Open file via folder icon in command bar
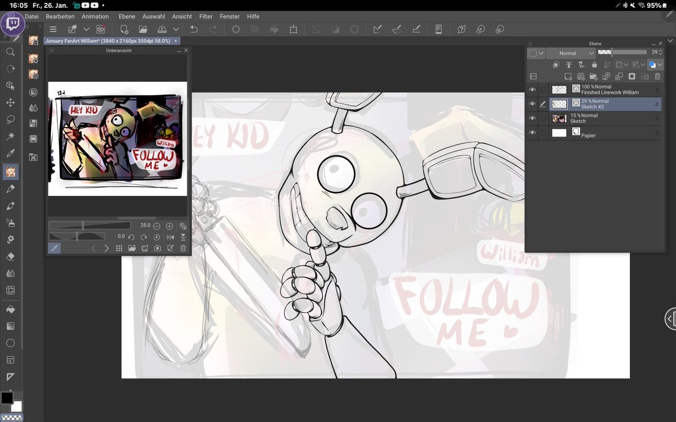Image resolution: width=676 pixels, height=422 pixels. 143,29
